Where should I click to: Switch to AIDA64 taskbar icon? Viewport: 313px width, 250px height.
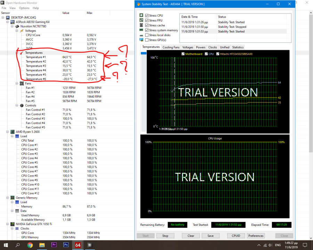click(x=78, y=245)
